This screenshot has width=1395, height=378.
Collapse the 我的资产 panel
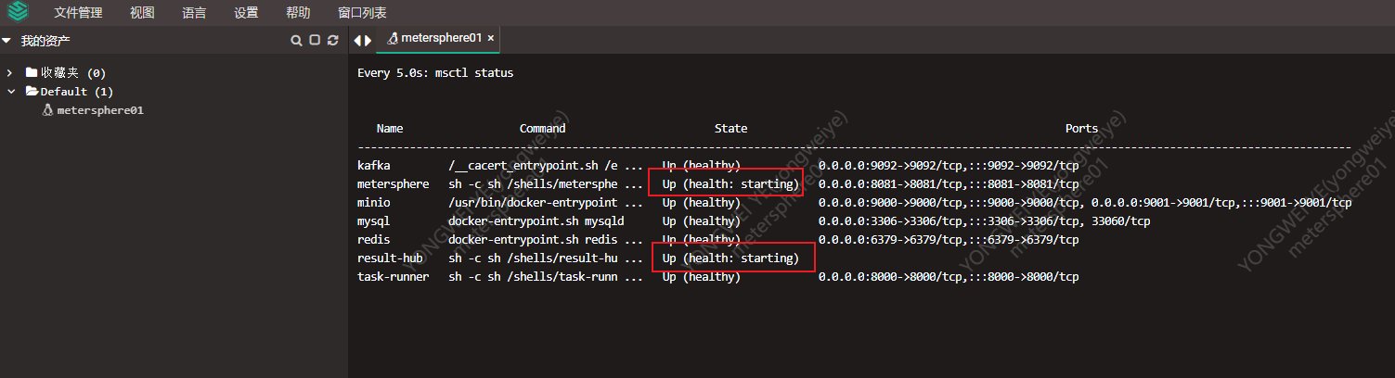6,41
